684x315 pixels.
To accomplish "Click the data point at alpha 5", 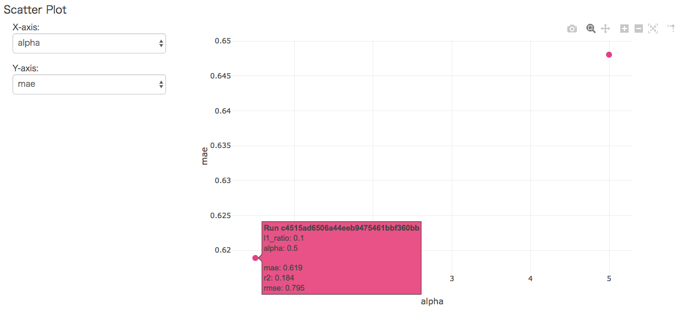I will click(x=609, y=55).
